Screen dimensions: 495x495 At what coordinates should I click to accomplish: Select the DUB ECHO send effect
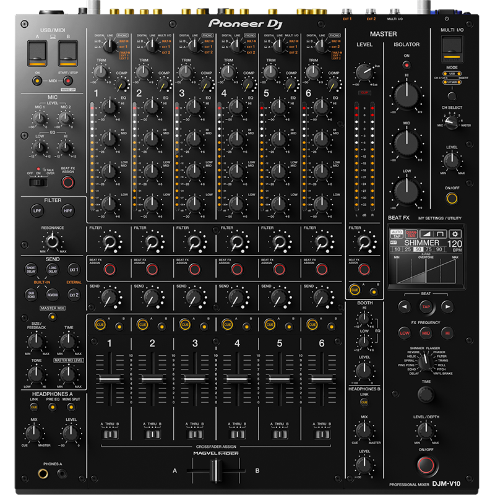click(x=31, y=295)
